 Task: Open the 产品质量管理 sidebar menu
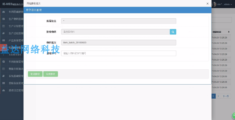[12, 40]
